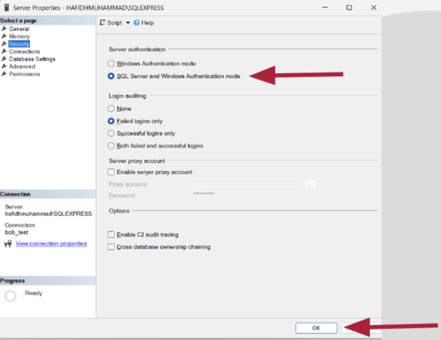Click the Advanced page wrench icon
441x340 pixels.
click(4, 66)
